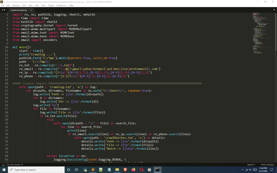This screenshot has width=277, height=173.
Task: Click the Type here to search box
Action: (x=36, y=170)
